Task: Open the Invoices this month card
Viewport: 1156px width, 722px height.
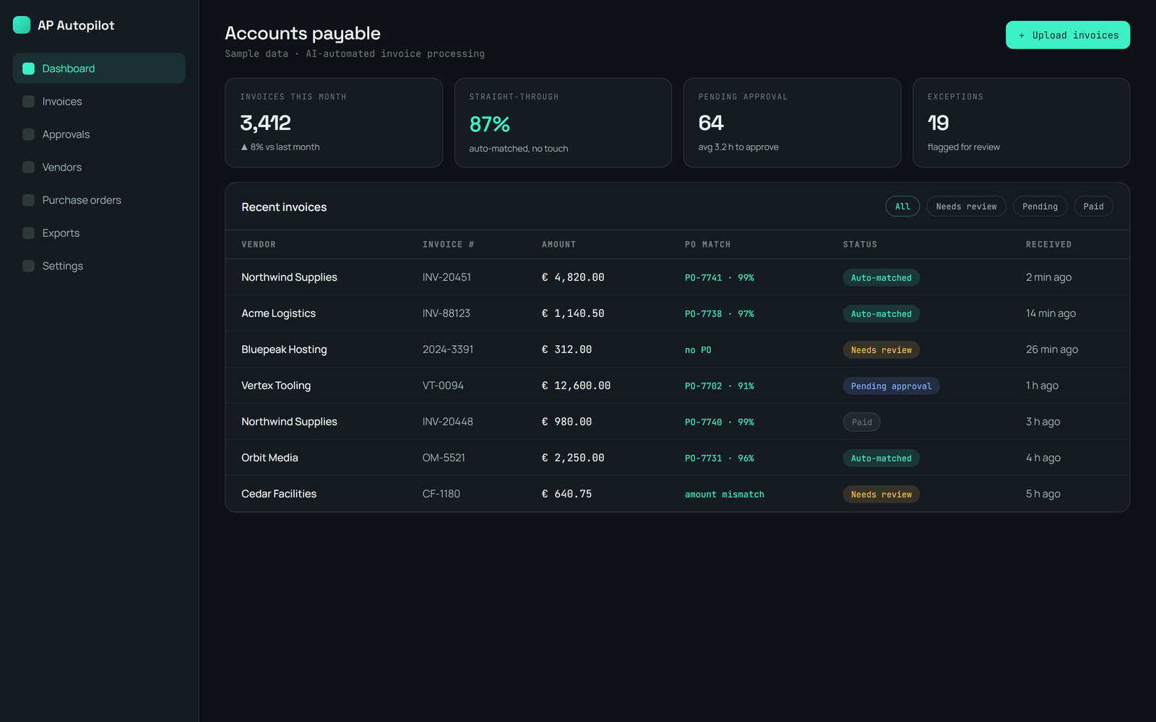Action: click(334, 123)
